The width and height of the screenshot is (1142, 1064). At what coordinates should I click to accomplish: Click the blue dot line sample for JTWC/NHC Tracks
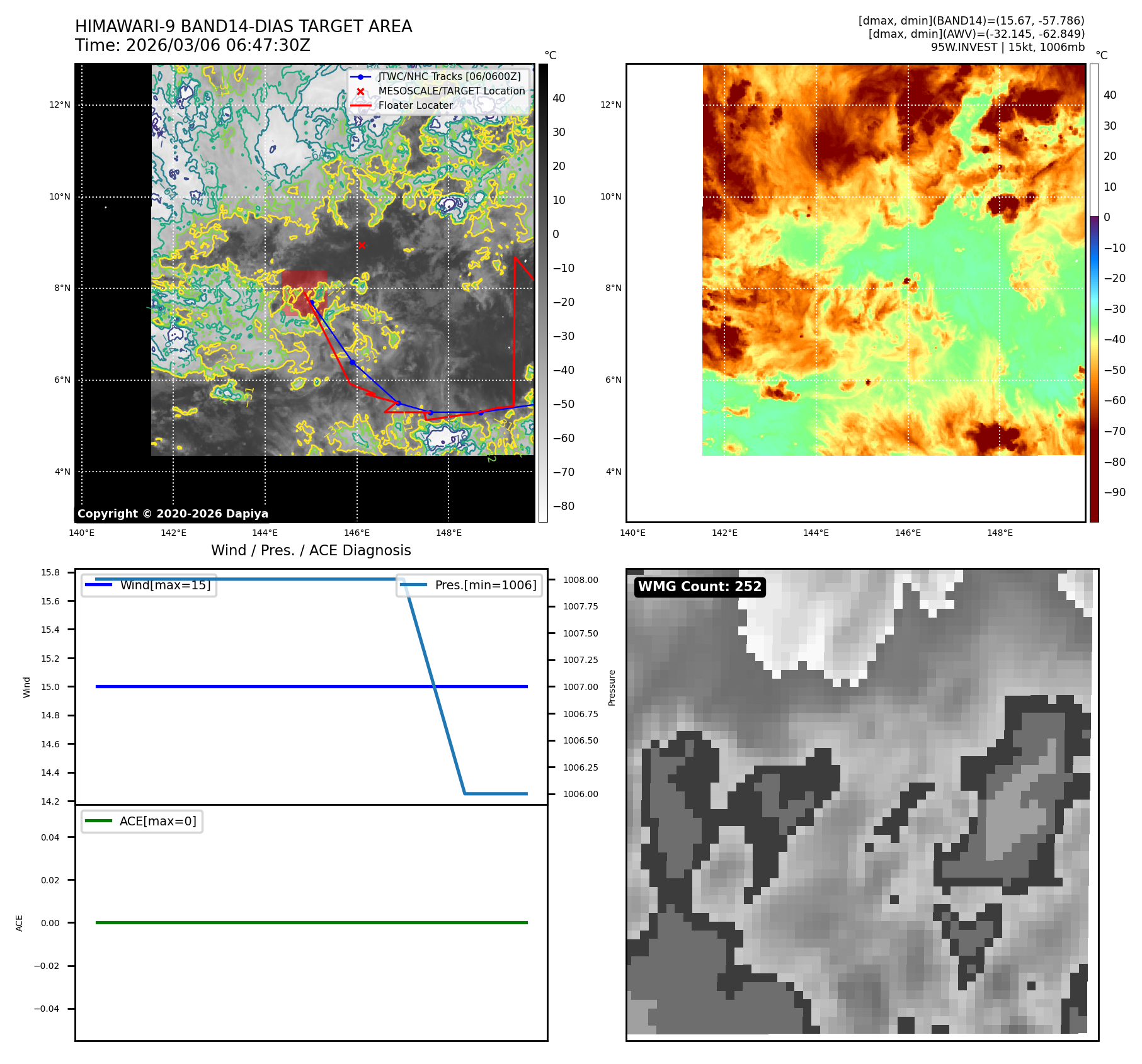tap(360, 77)
